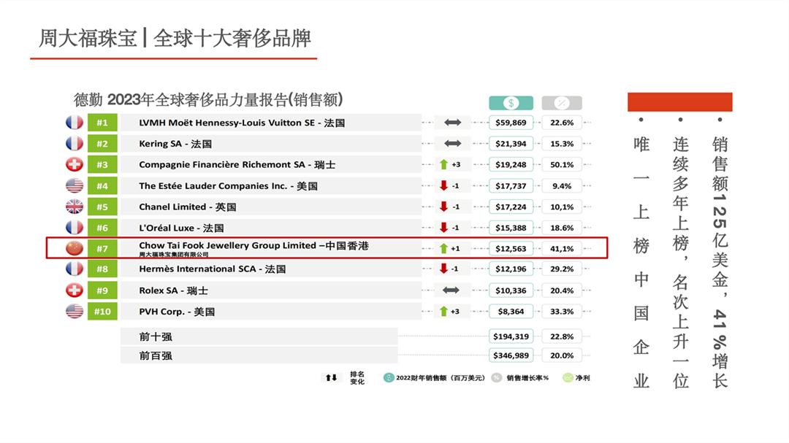Click the 前百强 summary row label

click(x=156, y=355)
